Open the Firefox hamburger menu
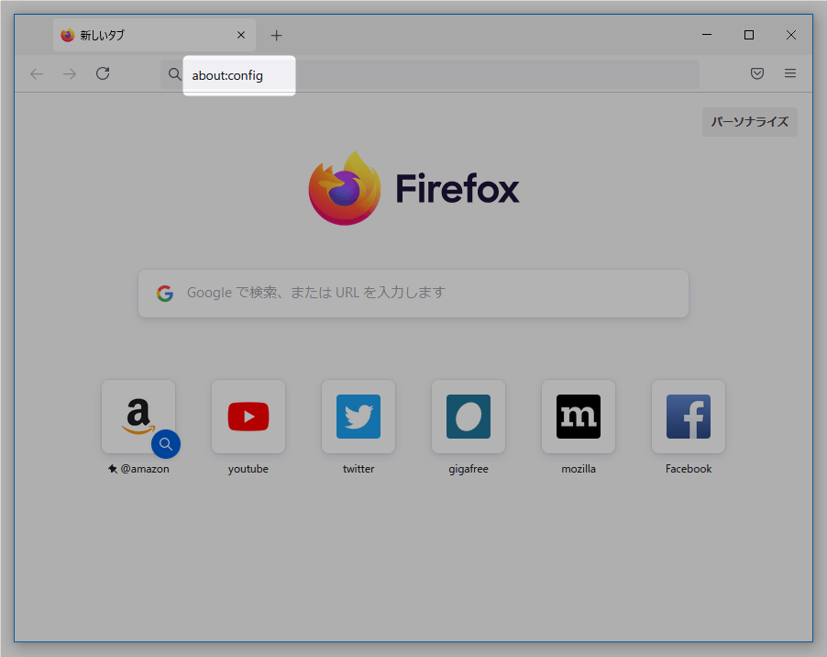Viewport: 827px width, 657px height. coord(790,73)
